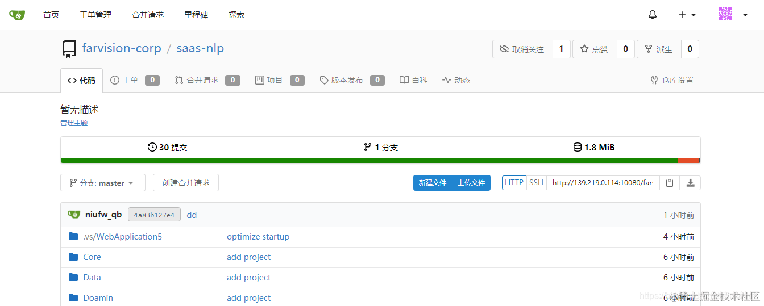Viewport: 764px width, 306px height.
Task: Switch to the 项目 tab
Action: tap(280, 80)
